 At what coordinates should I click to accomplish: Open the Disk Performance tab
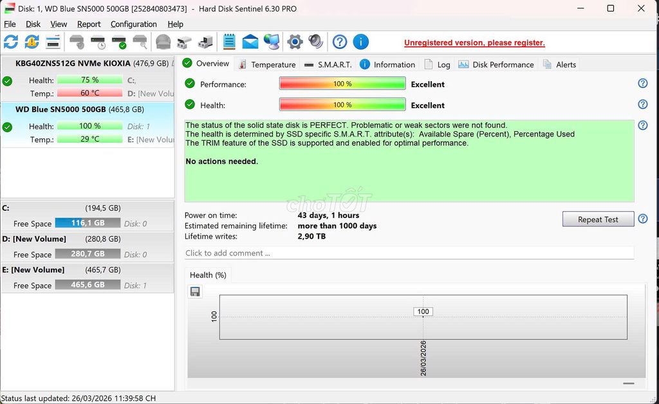click(x=496, y=64)
